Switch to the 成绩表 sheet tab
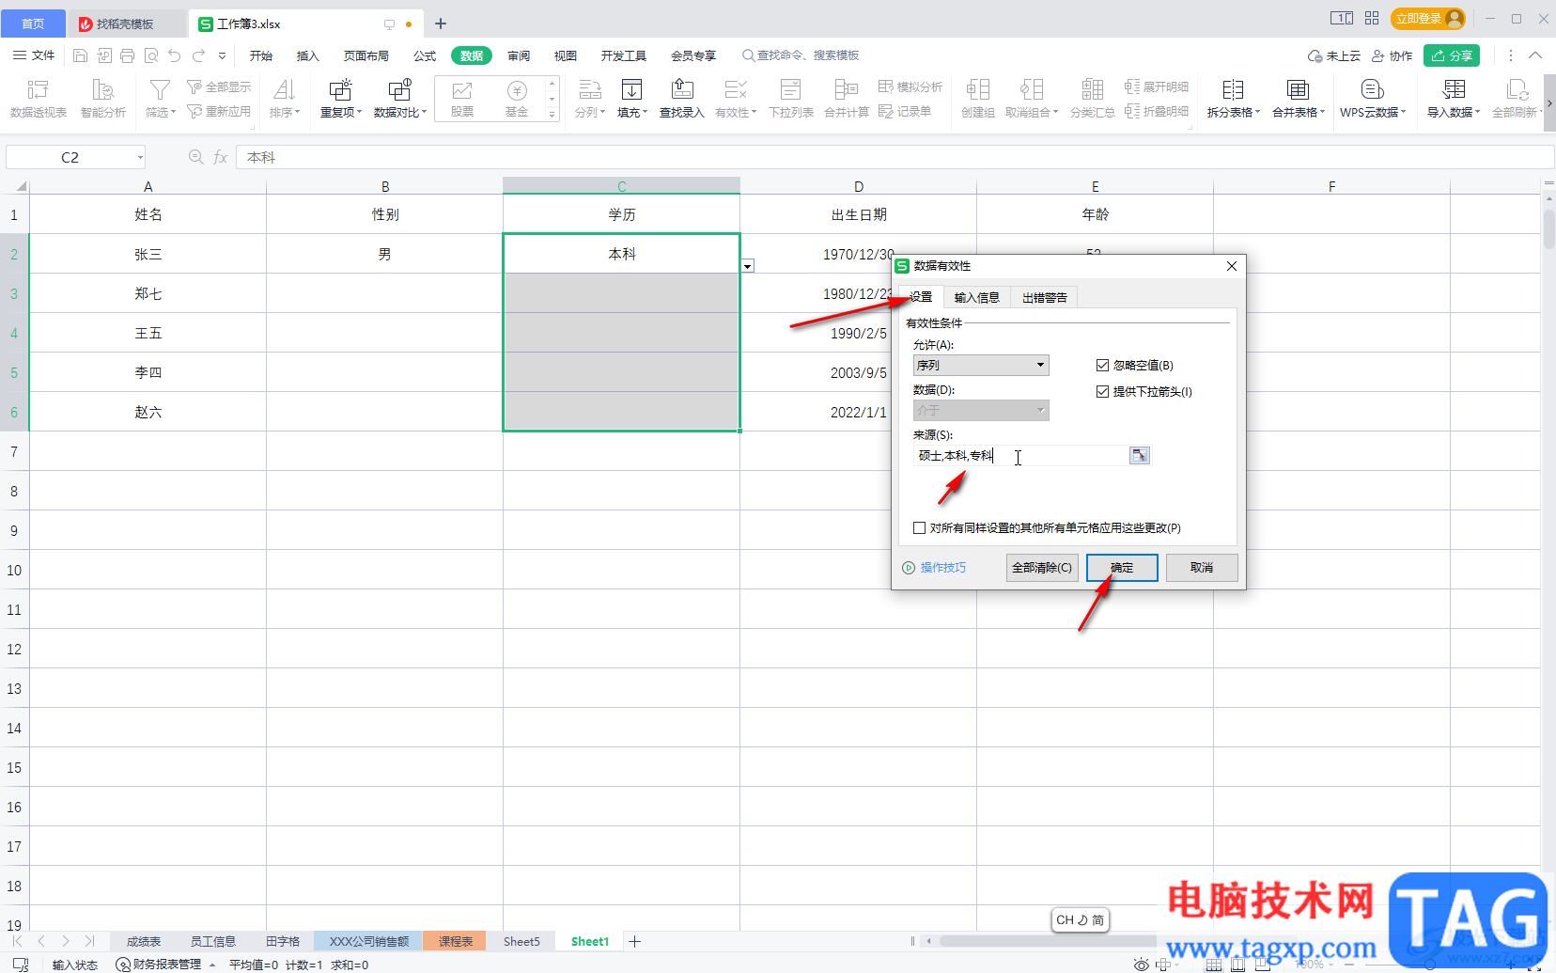 click(143, 941)
